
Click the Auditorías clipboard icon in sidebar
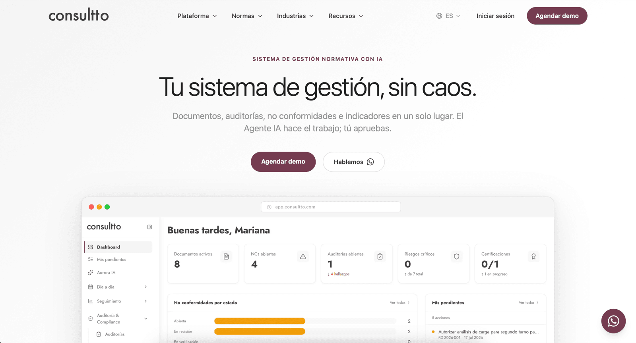tap(99, 334)
